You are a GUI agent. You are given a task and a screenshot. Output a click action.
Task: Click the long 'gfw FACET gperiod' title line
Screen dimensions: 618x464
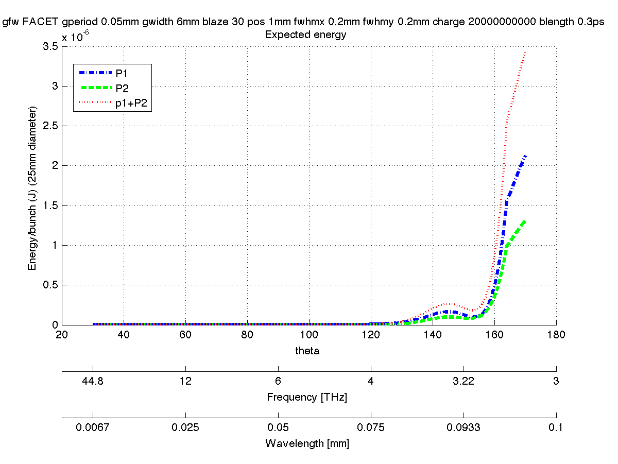coord(303,22)
